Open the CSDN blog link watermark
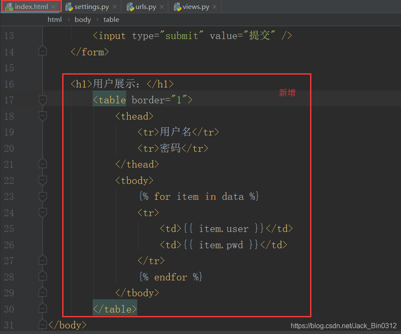Image resolution: width=401 pixels, height=334 pixels. (343, 325)
